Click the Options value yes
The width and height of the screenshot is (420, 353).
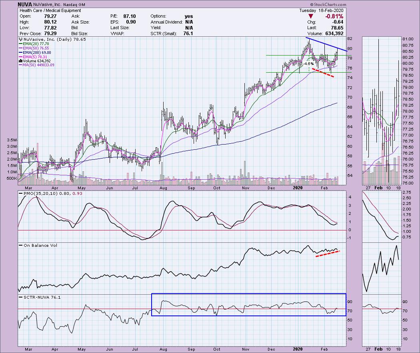click(x=188, y=16)
